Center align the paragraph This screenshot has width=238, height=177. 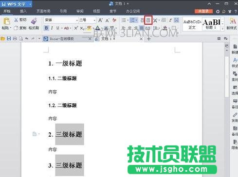point(129,28)
